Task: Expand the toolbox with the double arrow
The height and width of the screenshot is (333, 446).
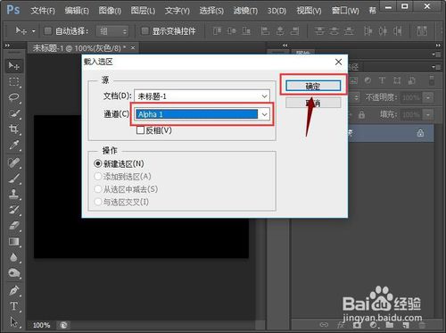Action: 7,46
